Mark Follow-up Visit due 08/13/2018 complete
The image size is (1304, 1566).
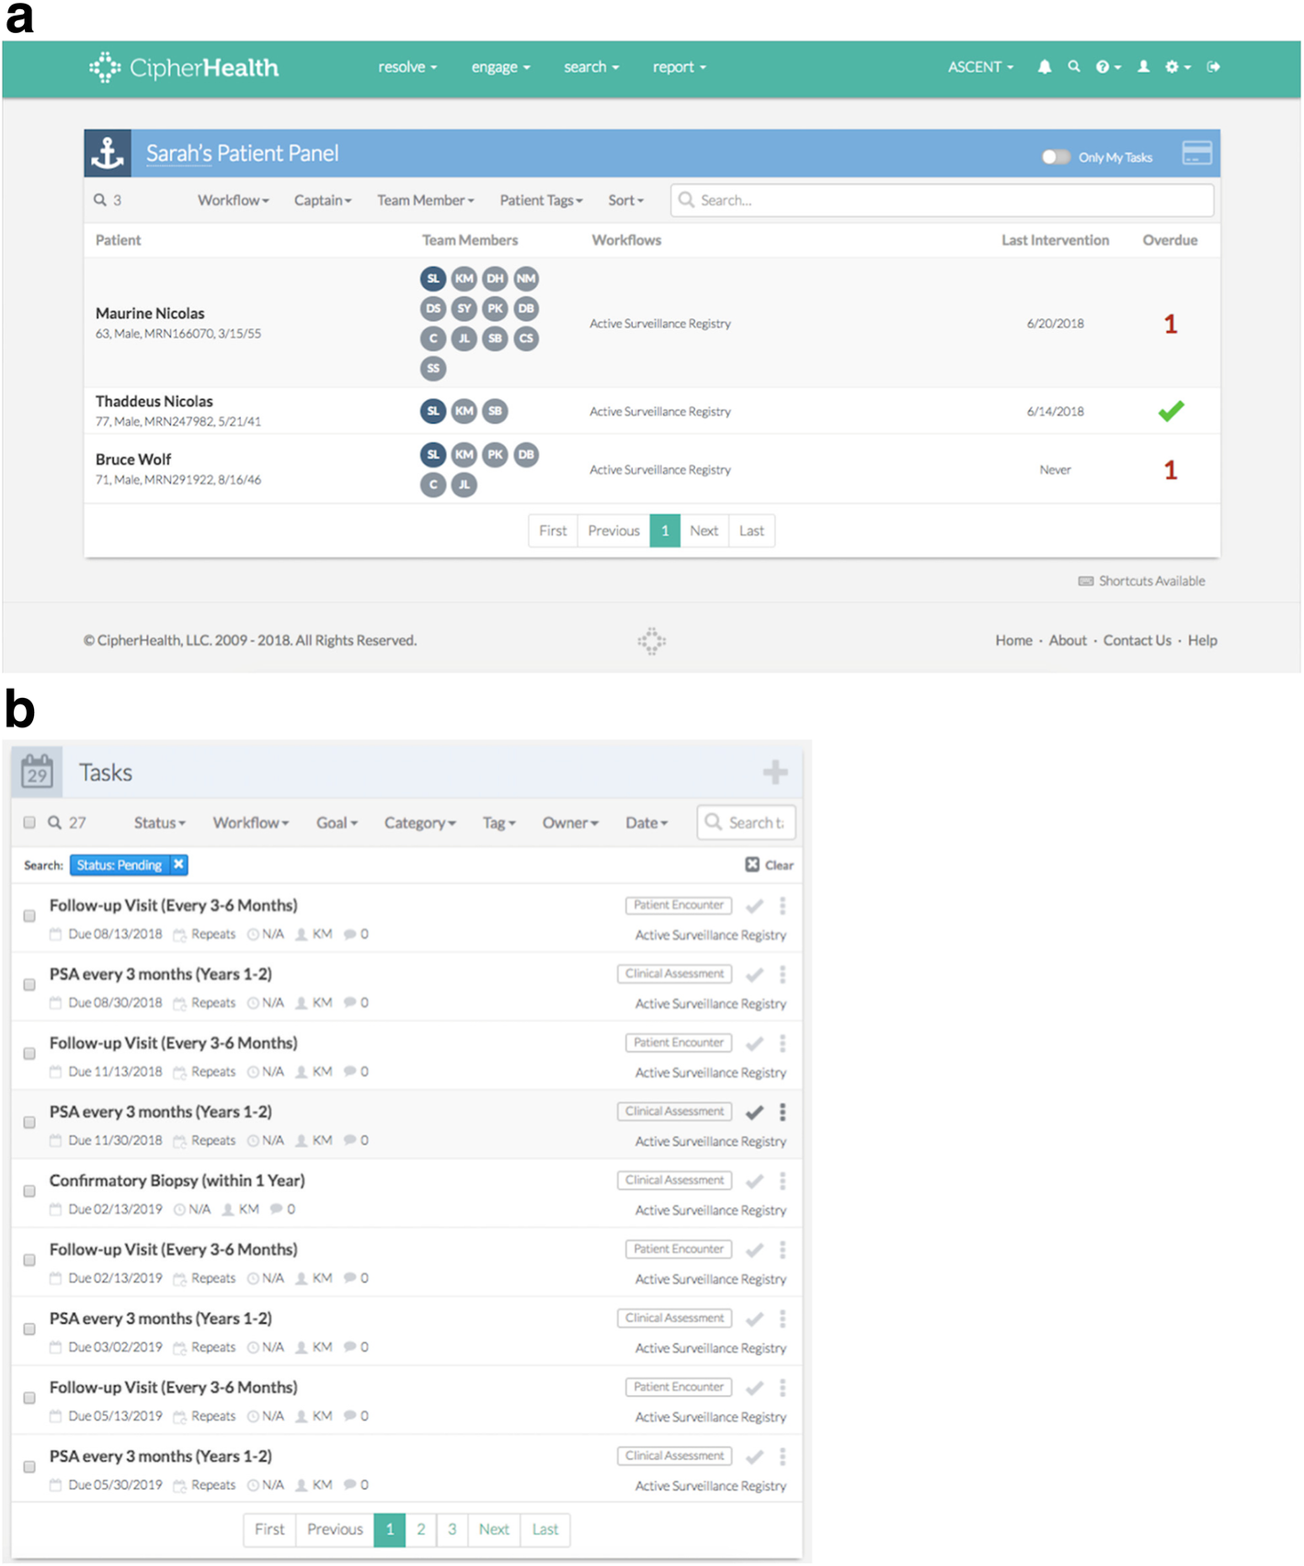pyautogui.click(x=754, y=906)
